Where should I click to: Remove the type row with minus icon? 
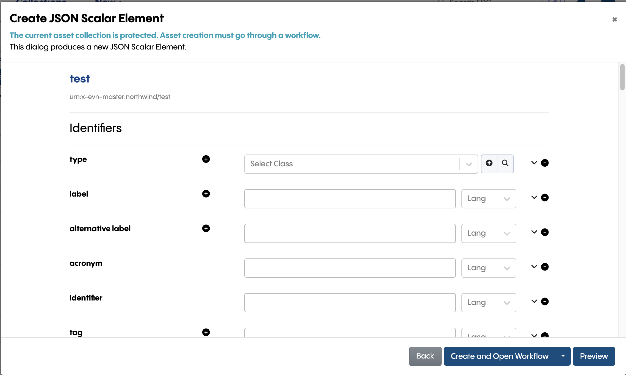[x=545, y=163]
